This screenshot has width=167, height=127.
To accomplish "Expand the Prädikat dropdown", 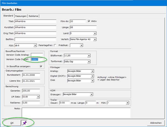I will 81,45.
